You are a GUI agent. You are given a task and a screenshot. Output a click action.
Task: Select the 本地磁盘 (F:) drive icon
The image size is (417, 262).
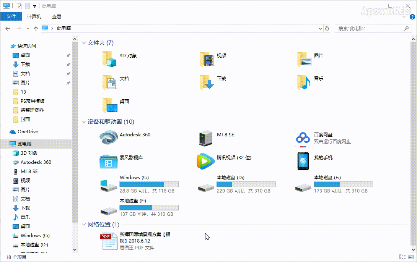(x=109, y=211)
